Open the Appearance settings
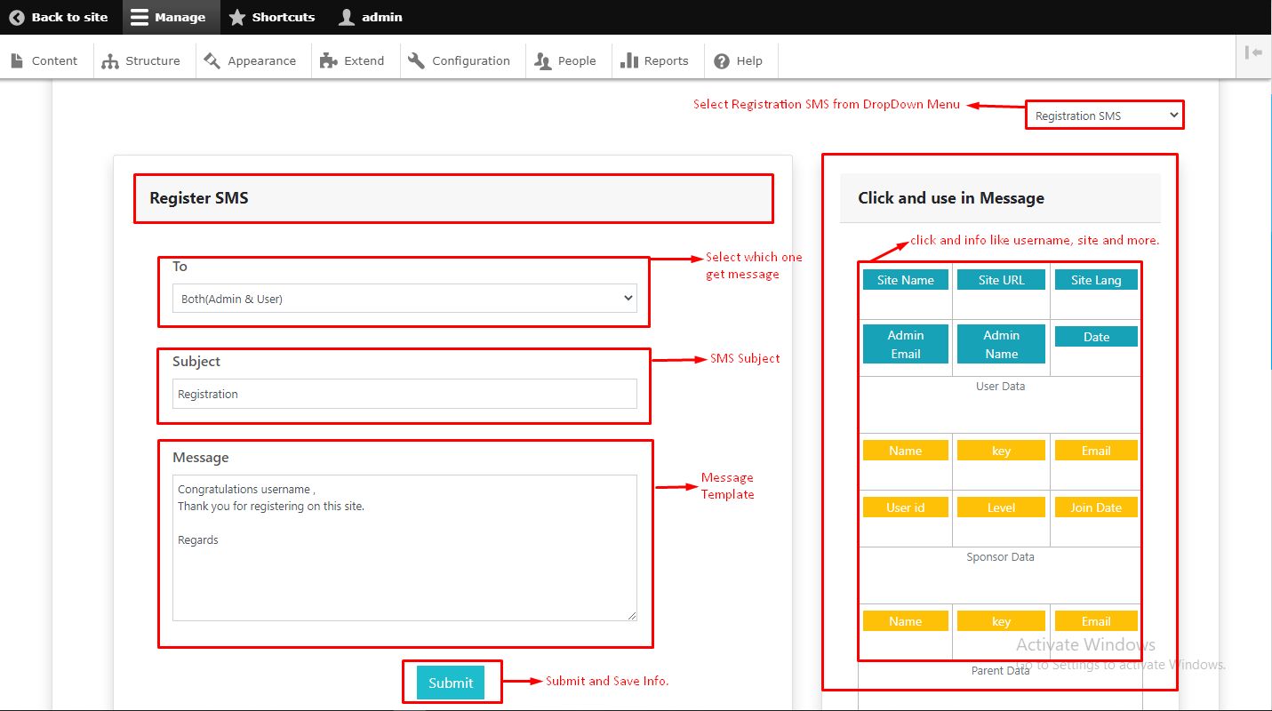The width and height of the screenshot is (1272, 711). tap(251, 60)
